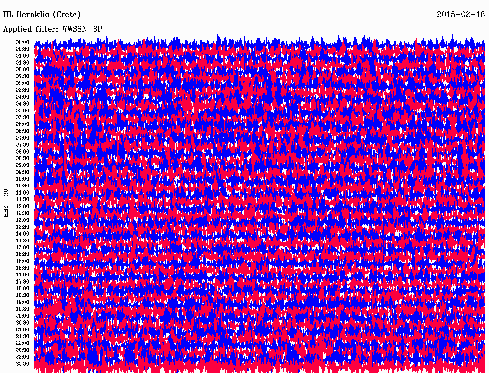Select the 14:30 time label
Image resolution: width=489 pixels, height=373 pixels.
pyautogui.click(x=22, y=241)
